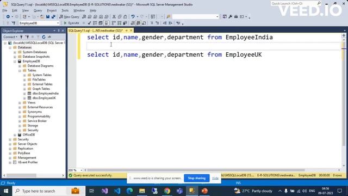Click Object Explorer horizontal scrollbar thumb
This screenshot has width=348, height=196.
21,175
